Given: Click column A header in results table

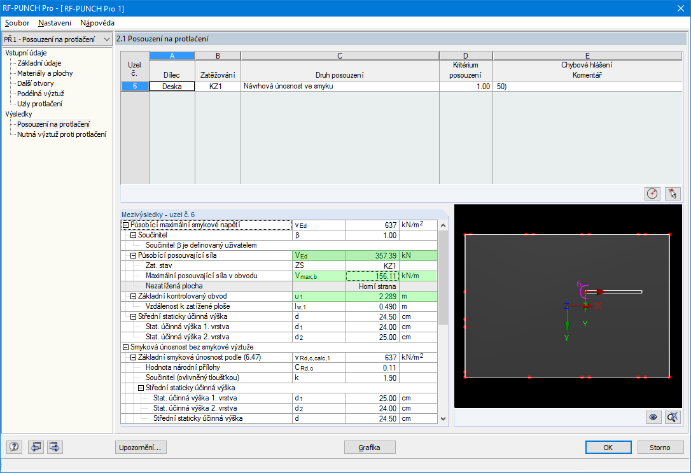Looking at the screenshot, I should [172, 56].
